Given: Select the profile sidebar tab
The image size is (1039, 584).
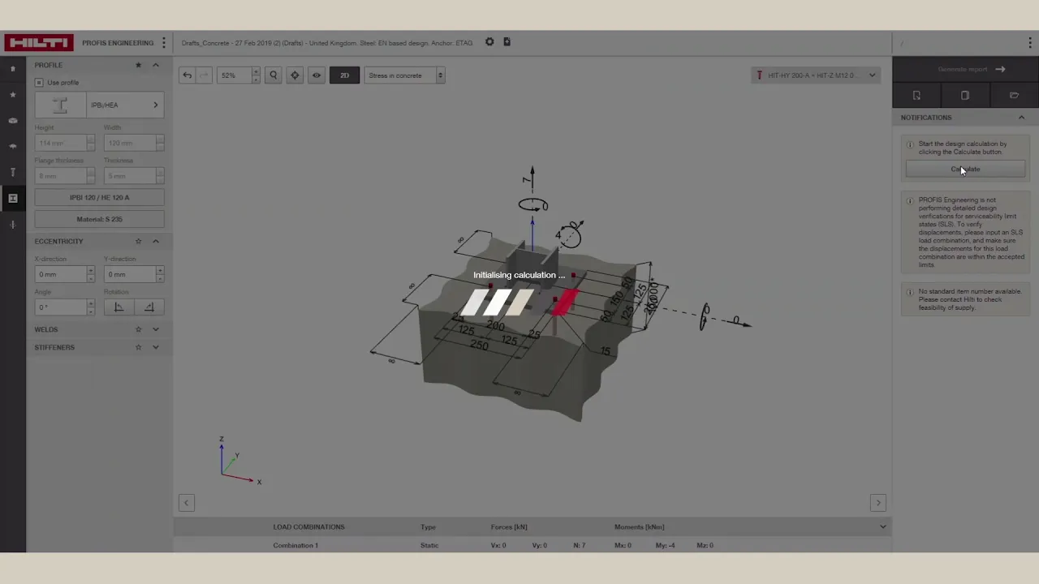Looking at the screenshot, I should [x=13, y=198].
